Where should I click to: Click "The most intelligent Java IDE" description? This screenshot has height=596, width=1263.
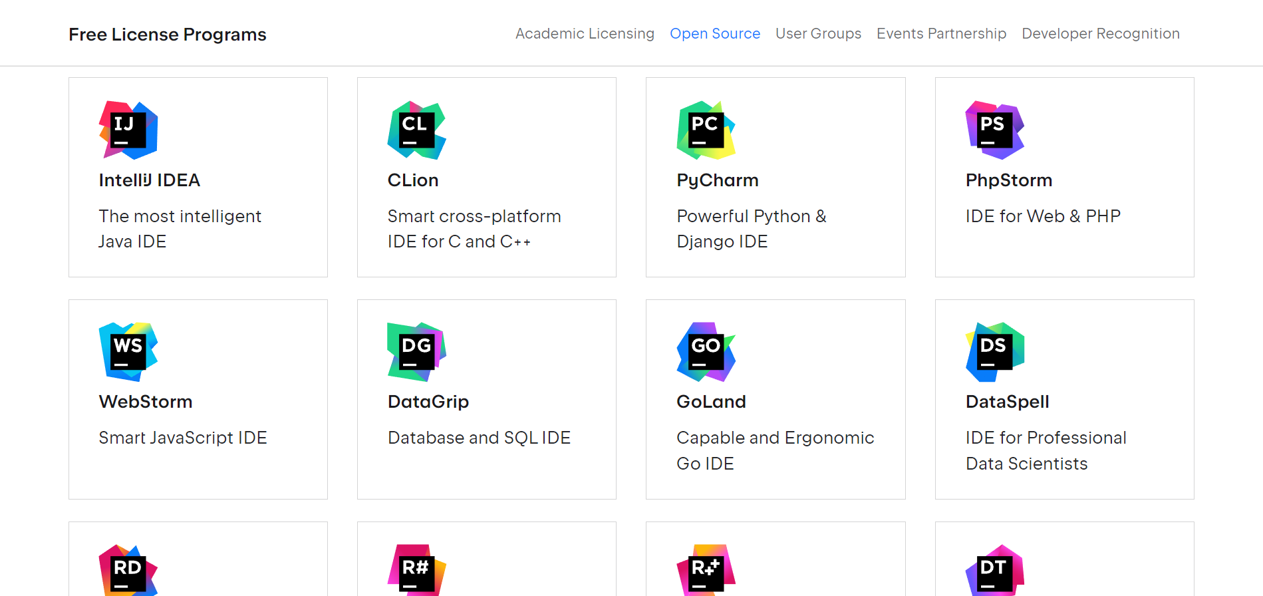point(180,229)
